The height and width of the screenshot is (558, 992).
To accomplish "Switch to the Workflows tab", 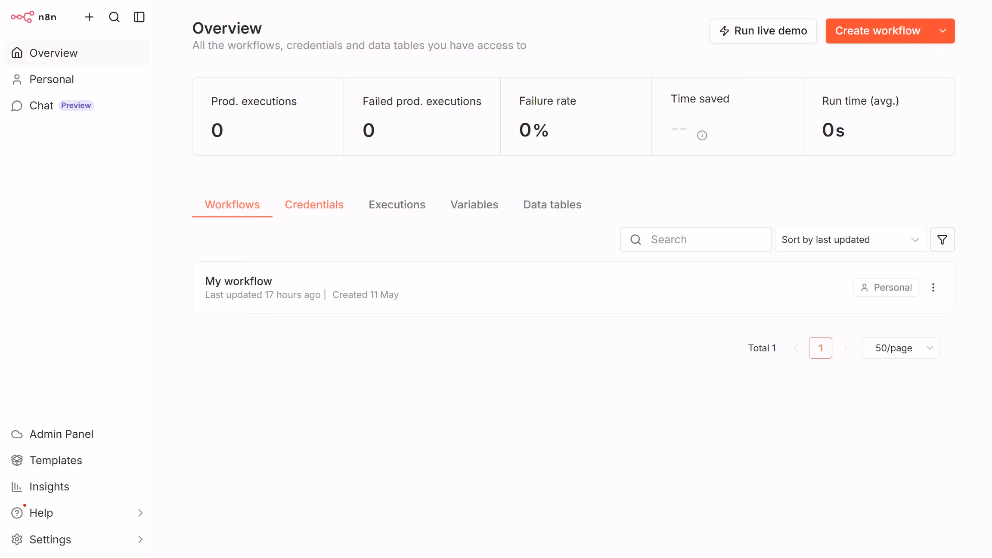I will pos(232,205).
